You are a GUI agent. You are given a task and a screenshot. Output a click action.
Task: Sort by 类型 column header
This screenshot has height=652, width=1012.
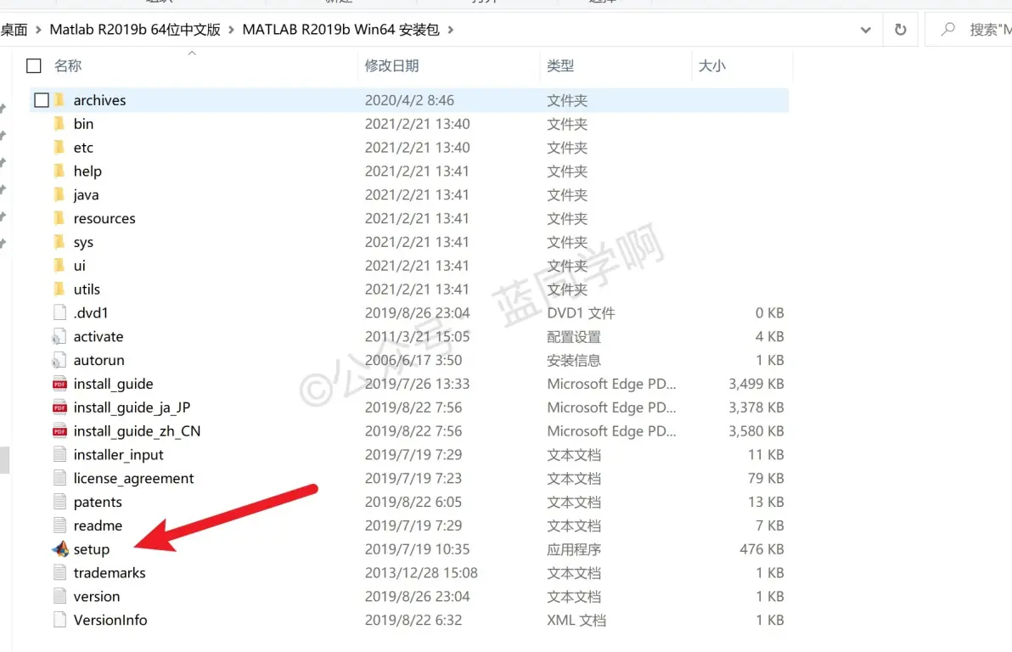[559, 66]
